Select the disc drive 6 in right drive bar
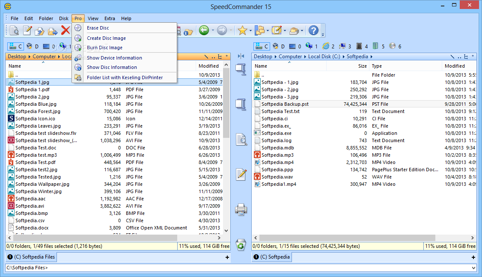 [x=395, y=46]
